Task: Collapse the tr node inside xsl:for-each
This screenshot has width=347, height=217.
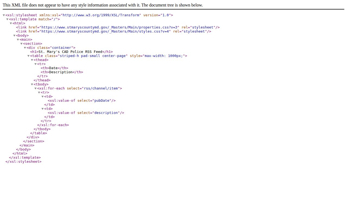Action: pos(39,92)
